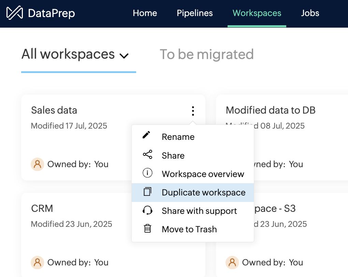Click the share nodes icon
The width and height of the screenshot is (348, 277).
[x=147, y=155]
